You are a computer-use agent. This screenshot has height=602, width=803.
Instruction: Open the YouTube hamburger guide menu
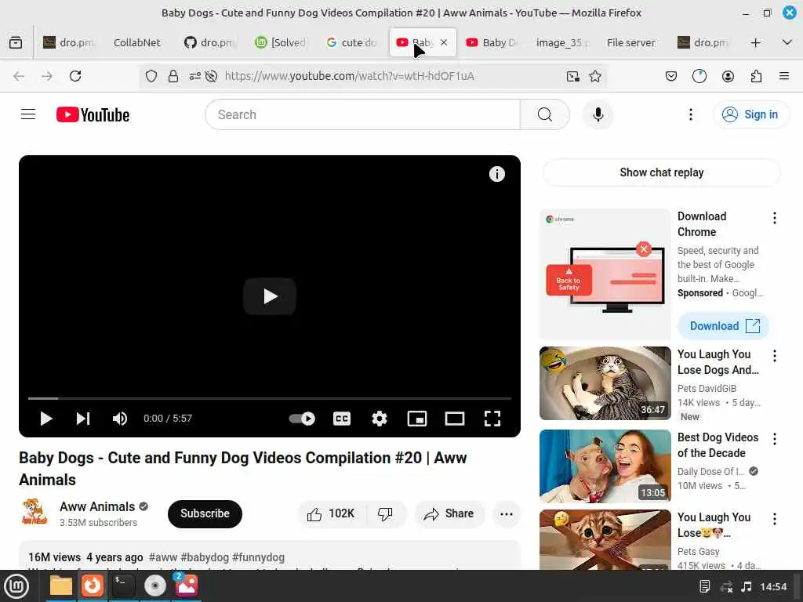tap(28, 114)
